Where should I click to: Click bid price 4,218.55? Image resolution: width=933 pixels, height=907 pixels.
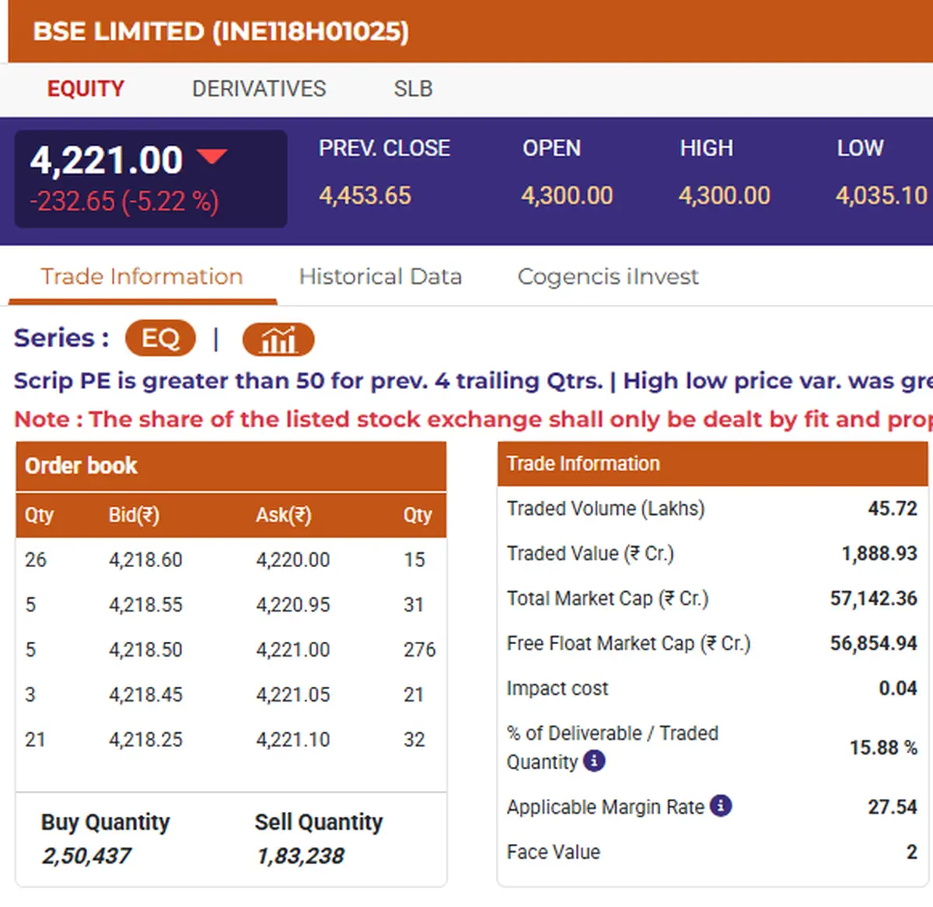click(145, 604)
